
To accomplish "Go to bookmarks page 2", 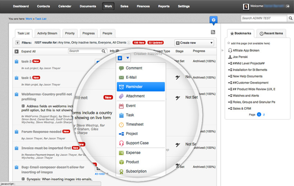I will 264,115.
